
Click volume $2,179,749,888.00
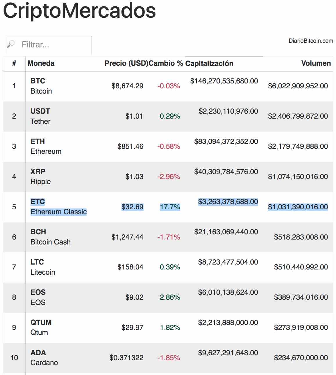(298, 147)
